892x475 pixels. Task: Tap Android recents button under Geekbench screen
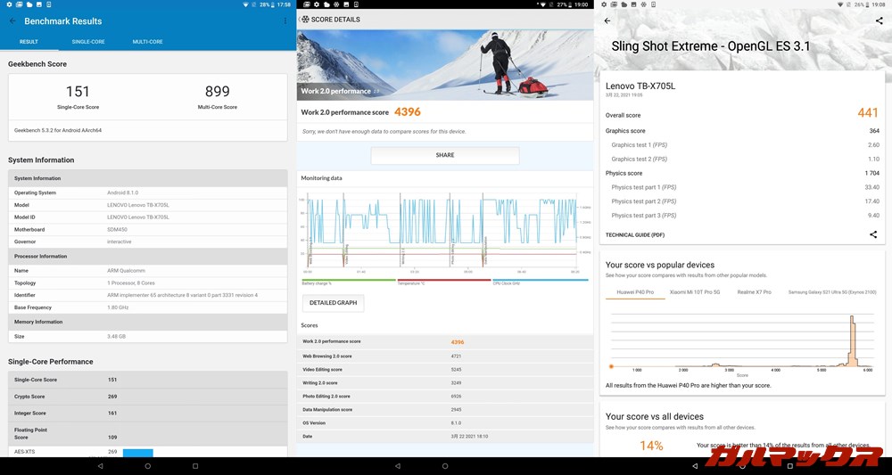click(x=195, y=466)
